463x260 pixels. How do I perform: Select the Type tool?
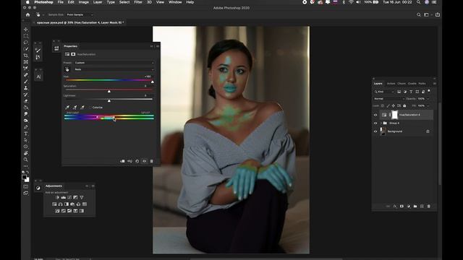point(26,134)
